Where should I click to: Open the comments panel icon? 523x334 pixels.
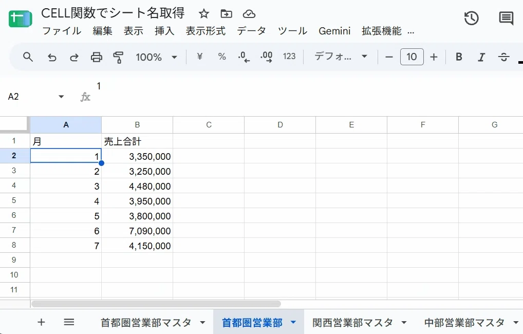(x=506, y=18)
